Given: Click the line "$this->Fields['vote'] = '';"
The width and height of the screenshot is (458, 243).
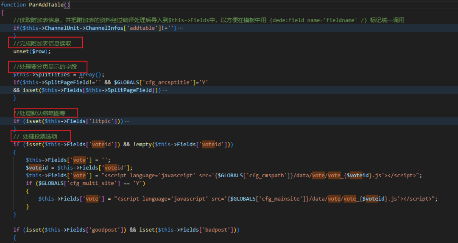Looking at the screenshot, I should [68, 160].
